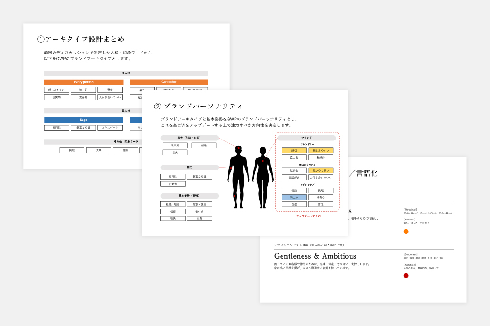
Task: Select the blue "向上心" box
Action: (x=294, y=197)
